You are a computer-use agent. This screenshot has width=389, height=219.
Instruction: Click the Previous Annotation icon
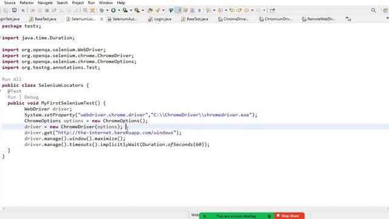click(x=220, y=10)
